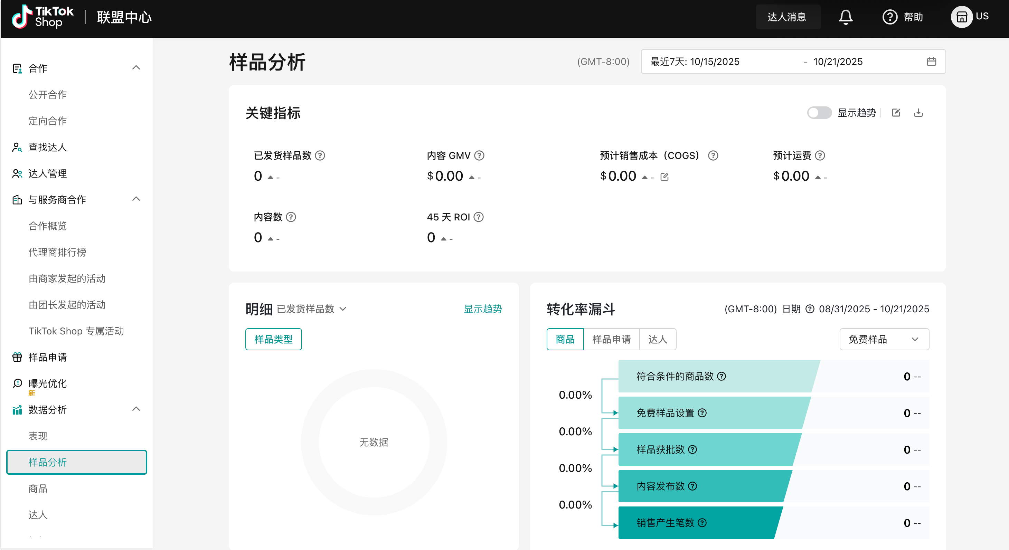Click the 达人消息 button
Image resolution: width=1009 pixels, height=550 pixels.
point(787,17)
